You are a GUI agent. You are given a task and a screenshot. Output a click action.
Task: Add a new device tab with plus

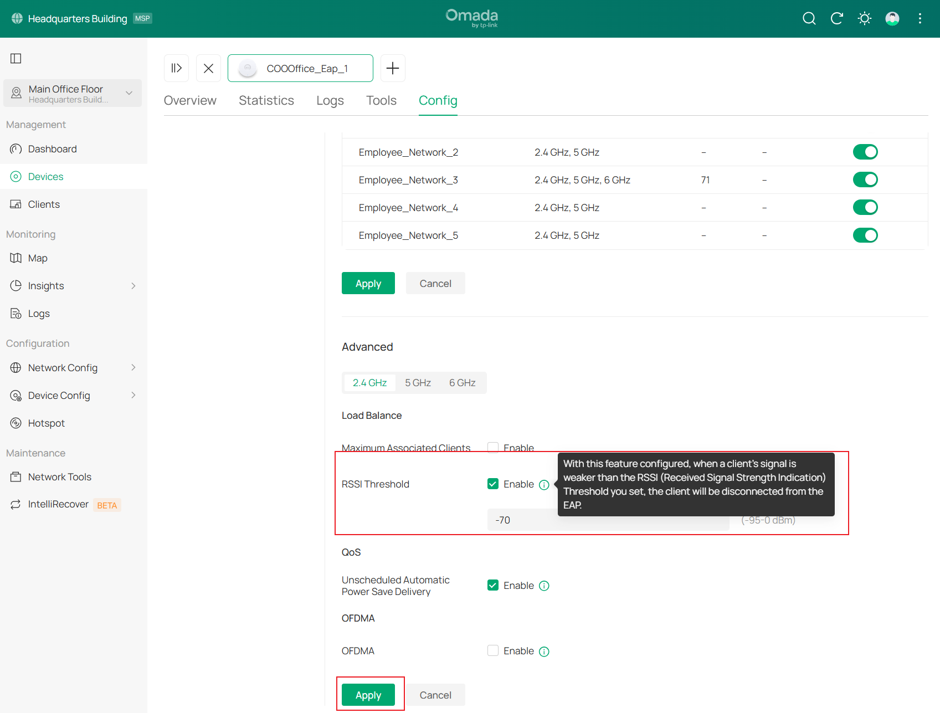pyautogui.click(x=393, y=68)
